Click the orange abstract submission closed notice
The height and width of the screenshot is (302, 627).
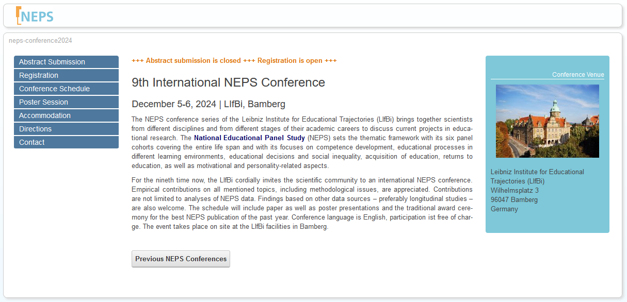point(234,61)
